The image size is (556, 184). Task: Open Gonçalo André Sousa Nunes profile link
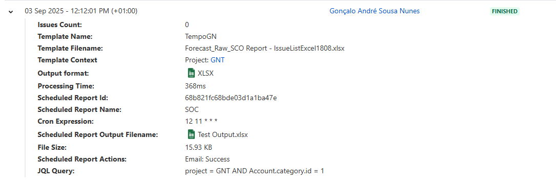375,11
